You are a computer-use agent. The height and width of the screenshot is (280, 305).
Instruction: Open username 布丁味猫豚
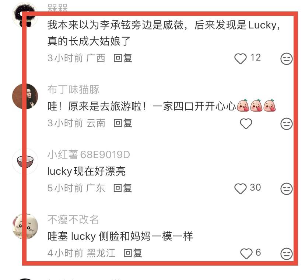click(x=73, y=89)
